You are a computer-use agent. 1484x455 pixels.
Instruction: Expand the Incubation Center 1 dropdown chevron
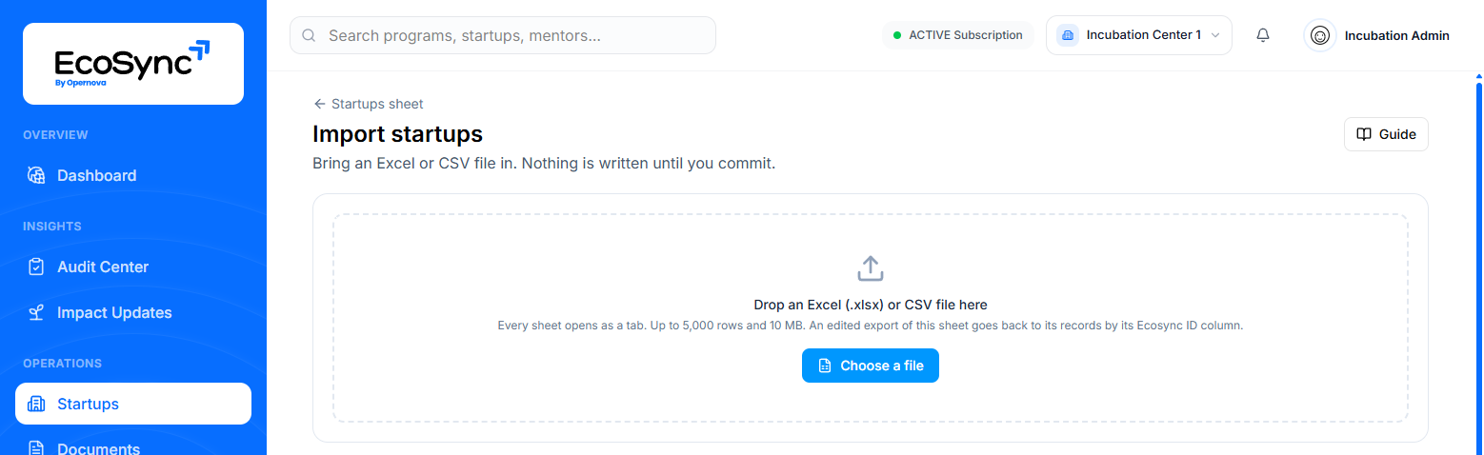(1215, 35)
